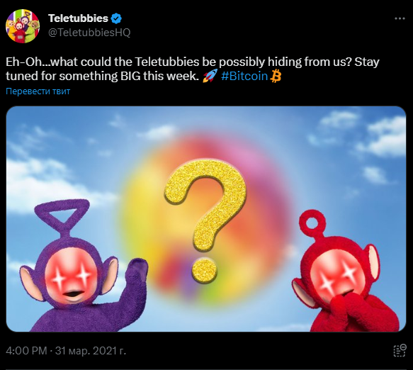Follow the #Bitcoin hashtag link
This screenshot has width=413, height=370.
[244, 76]
